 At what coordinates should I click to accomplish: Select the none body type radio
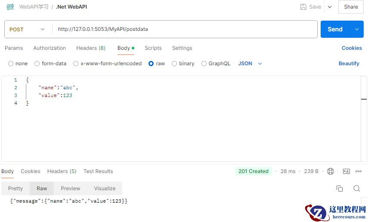[x=11, y=64]
